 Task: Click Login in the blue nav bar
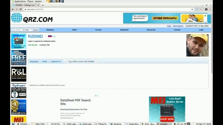point(201,30)
